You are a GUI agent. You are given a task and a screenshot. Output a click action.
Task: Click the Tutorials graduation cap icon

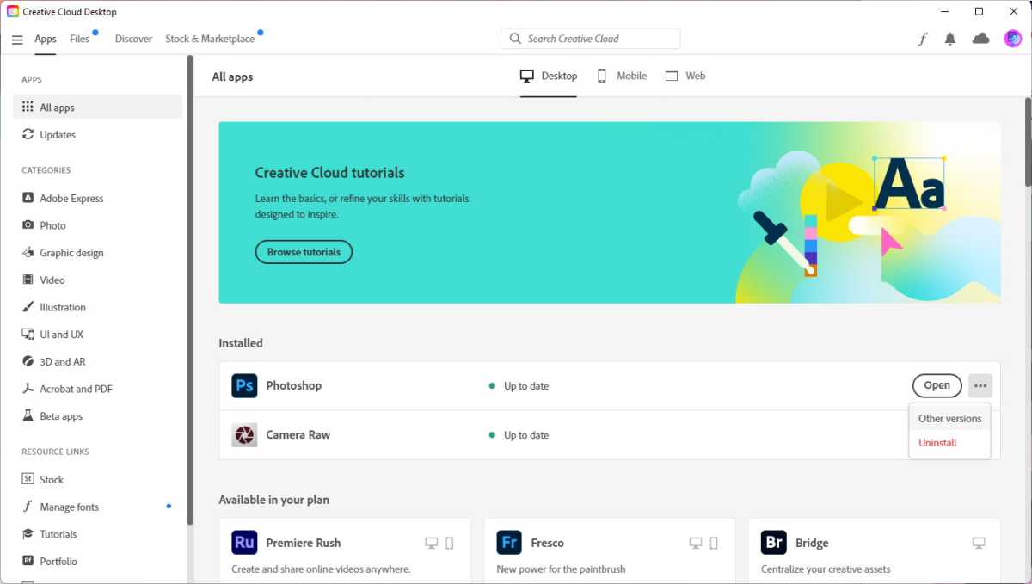point(28,534)
